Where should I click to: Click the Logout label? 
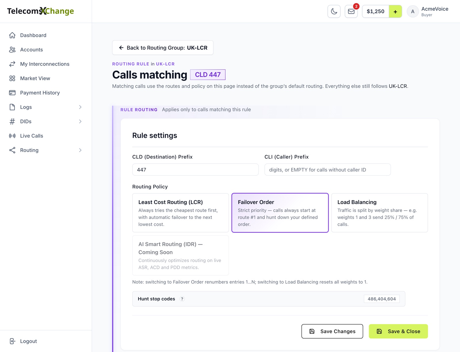pyautogui.click(x=28, y=341)
